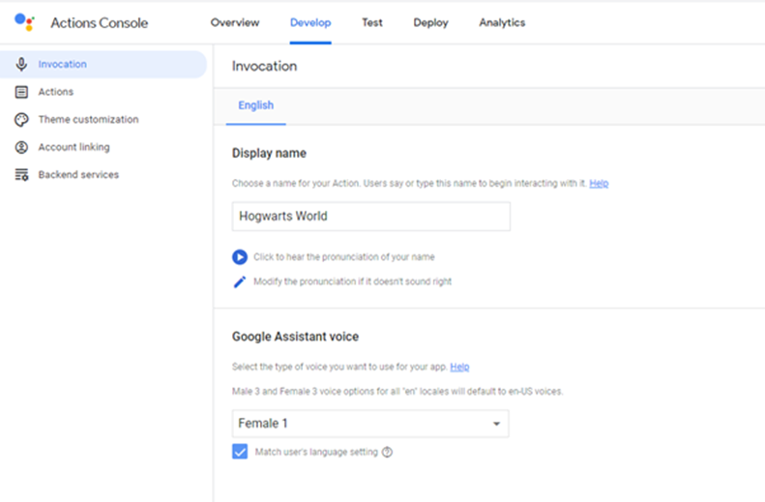Image resolution: width=765 pixels, height=502 pixels.
Task: Click the pencil icon to modify pronunciation
Action: coord(240,281)
